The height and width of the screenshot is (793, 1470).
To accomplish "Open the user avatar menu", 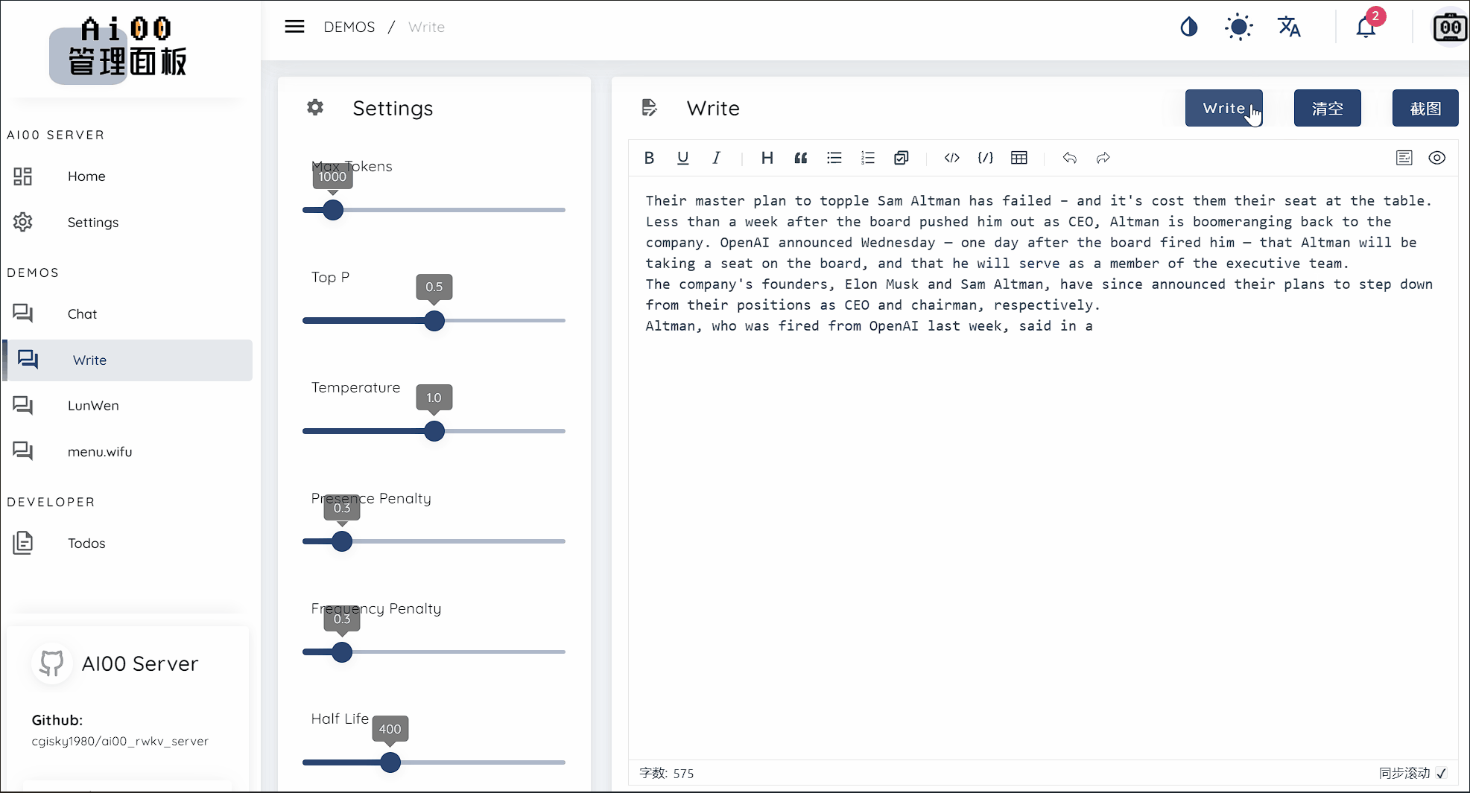I will pyautogui.click(x=1450, y=28).
